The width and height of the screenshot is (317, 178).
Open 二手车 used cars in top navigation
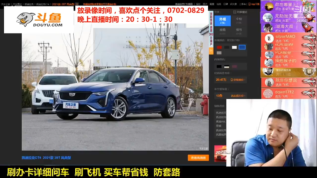242,4
